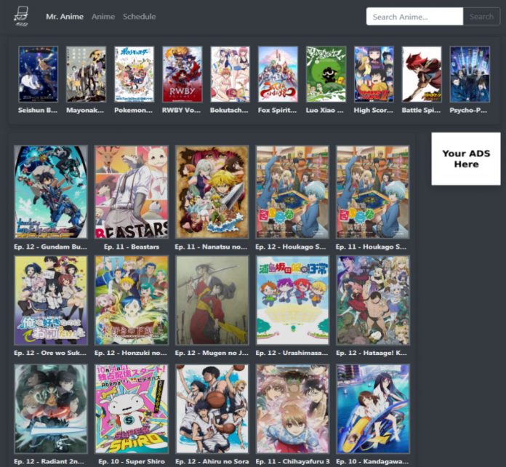Screen dimensions: 506x467
Task: Open Gundam Bu... episode 12 poster
Action: [x=51, y=192]
